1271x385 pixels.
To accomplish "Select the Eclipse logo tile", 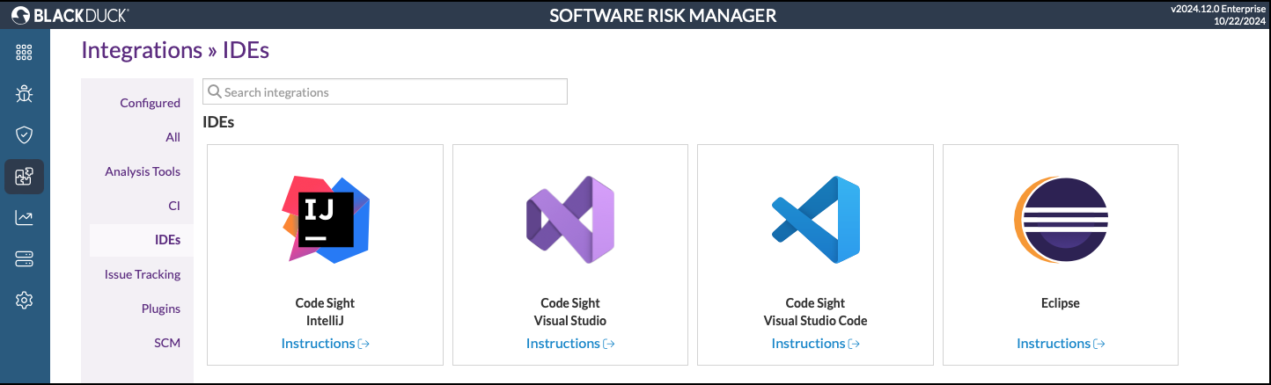I will pos(1061,219).
